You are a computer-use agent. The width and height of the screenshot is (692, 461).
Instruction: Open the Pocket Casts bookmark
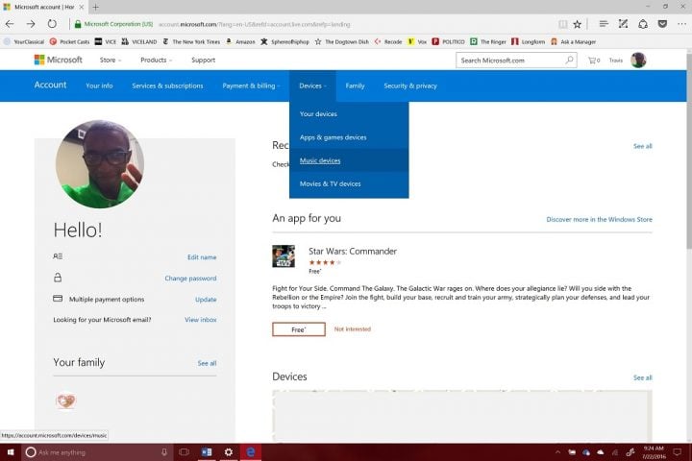[x=69, y=41]
